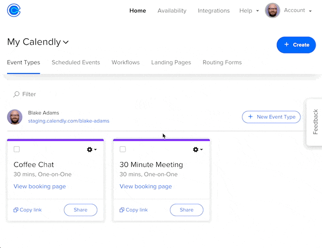Click the Copy link icon on 30 Minute Meeting
Viewport: 322px width, 248px height.
click(x=122, y=210)
